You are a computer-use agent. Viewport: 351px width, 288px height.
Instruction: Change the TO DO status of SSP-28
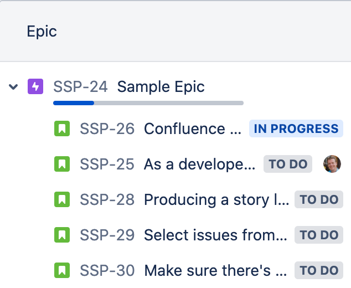click(319, 199)
